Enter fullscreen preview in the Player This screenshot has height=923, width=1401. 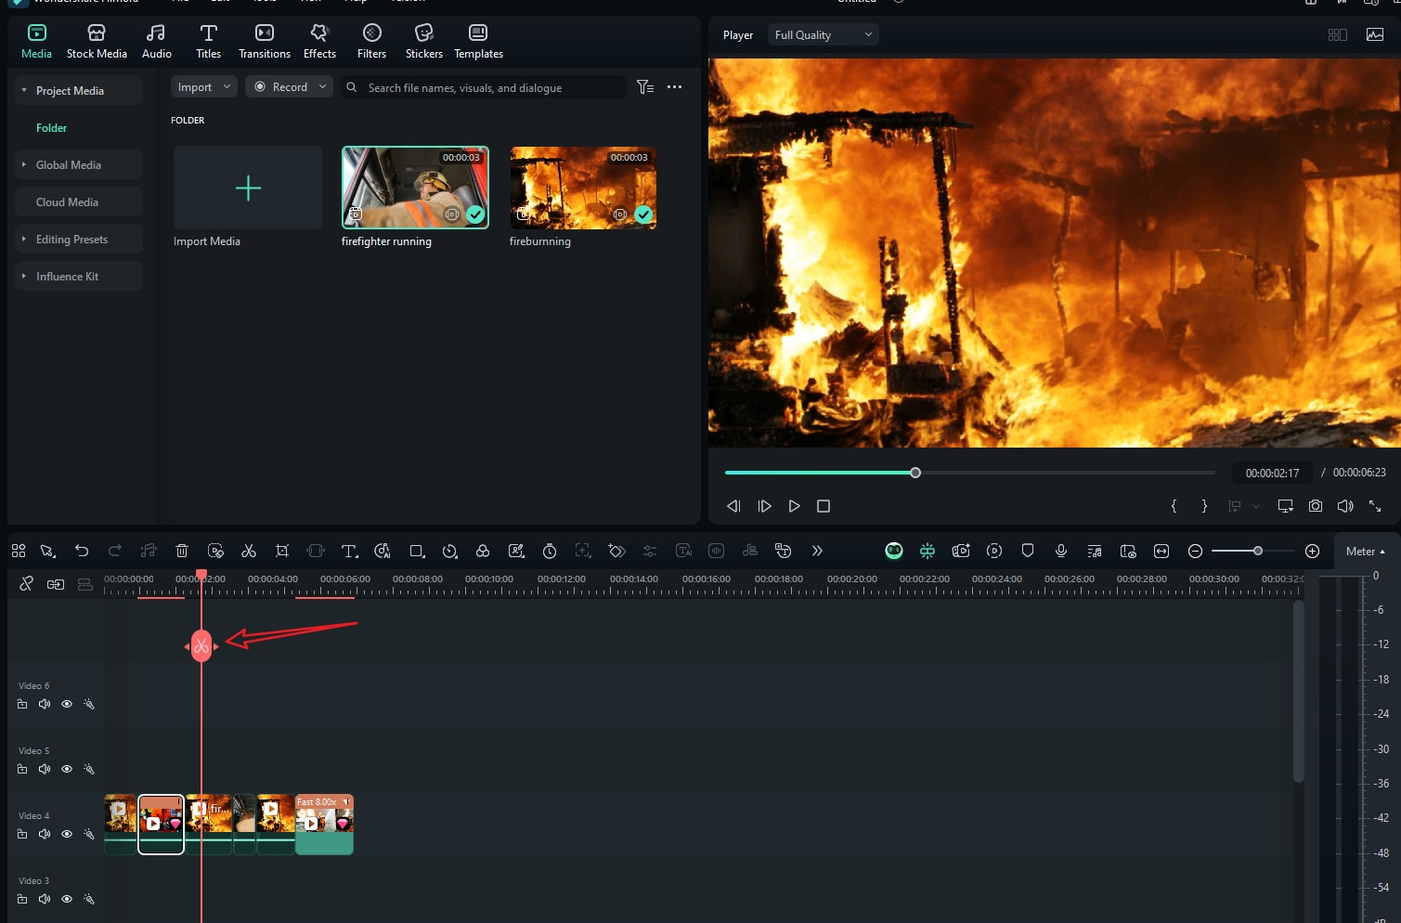1375,506
